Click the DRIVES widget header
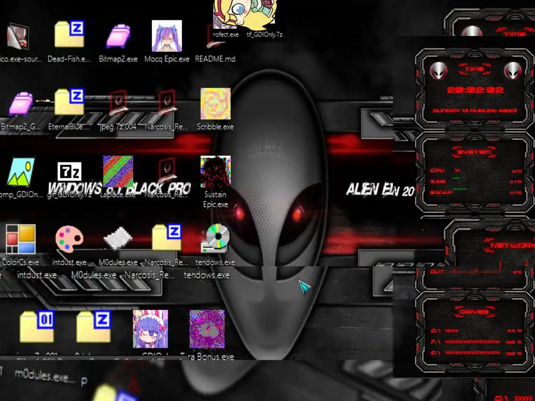The height and width of the screenshot is (401, 535). tap(474, 312)
